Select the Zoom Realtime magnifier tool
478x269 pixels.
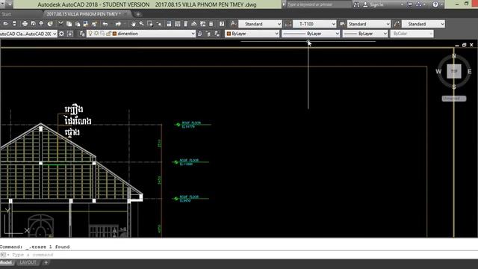point(141,24)
